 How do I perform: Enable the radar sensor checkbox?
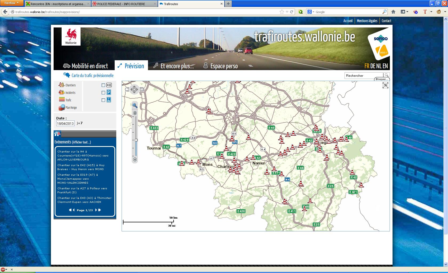(x=103, y=85)
